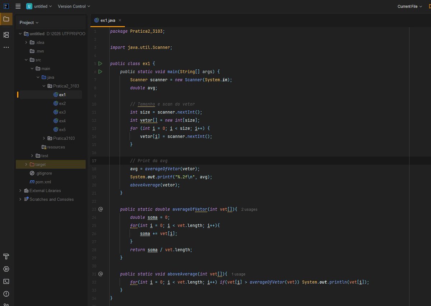The width and height of the screenshot is (431, 306).
Task: Show more tool windows ellipsis
Action: [6, 47]
